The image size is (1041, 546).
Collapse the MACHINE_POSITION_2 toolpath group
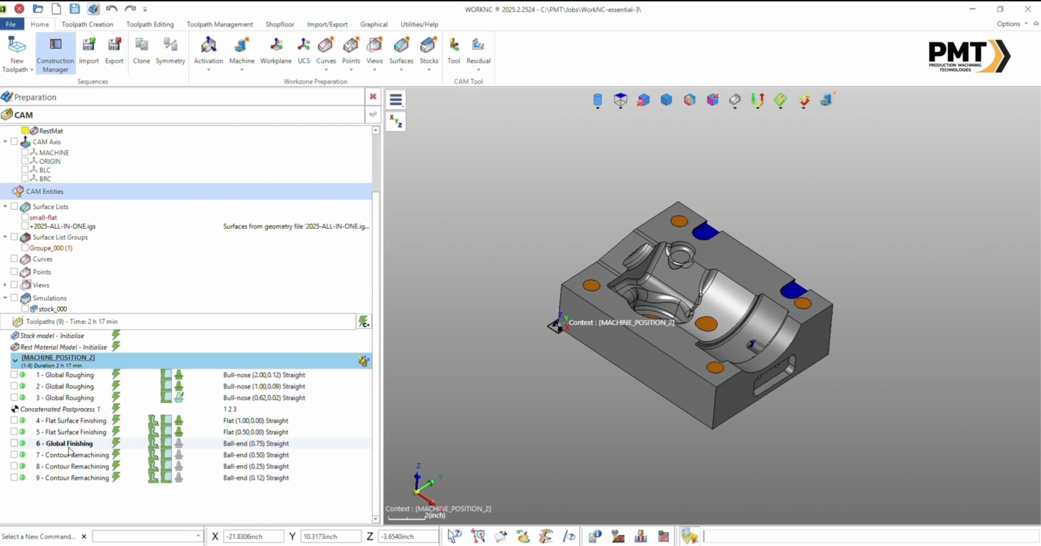coord(15,360)
